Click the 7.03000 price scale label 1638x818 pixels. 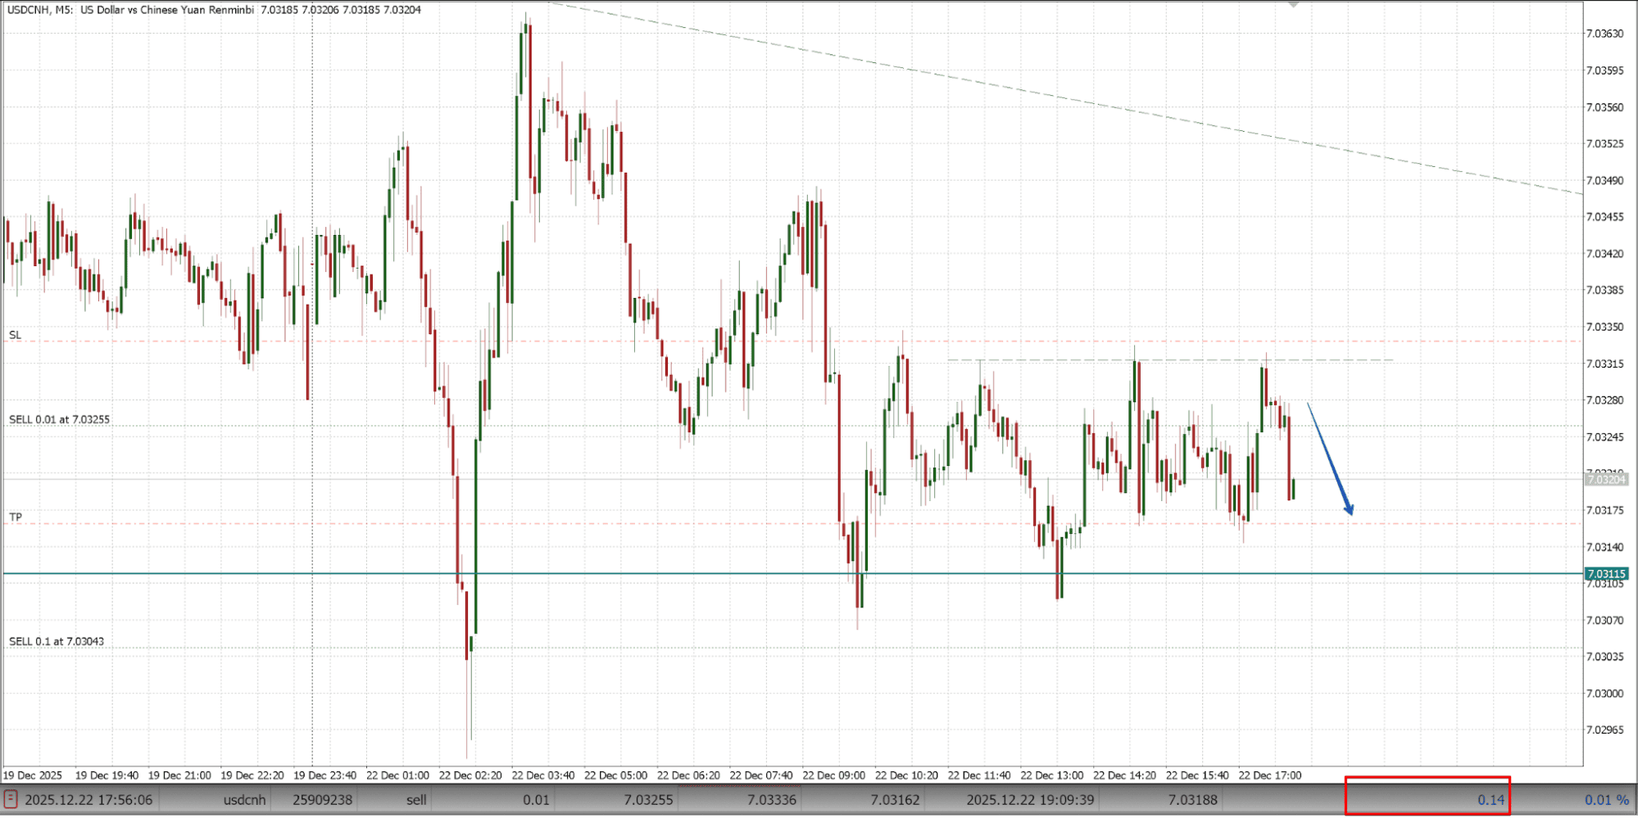coord(1604,693)
